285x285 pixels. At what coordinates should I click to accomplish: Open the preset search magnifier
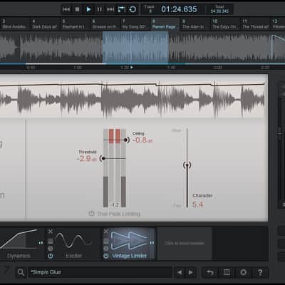click(x=21, y=272)
